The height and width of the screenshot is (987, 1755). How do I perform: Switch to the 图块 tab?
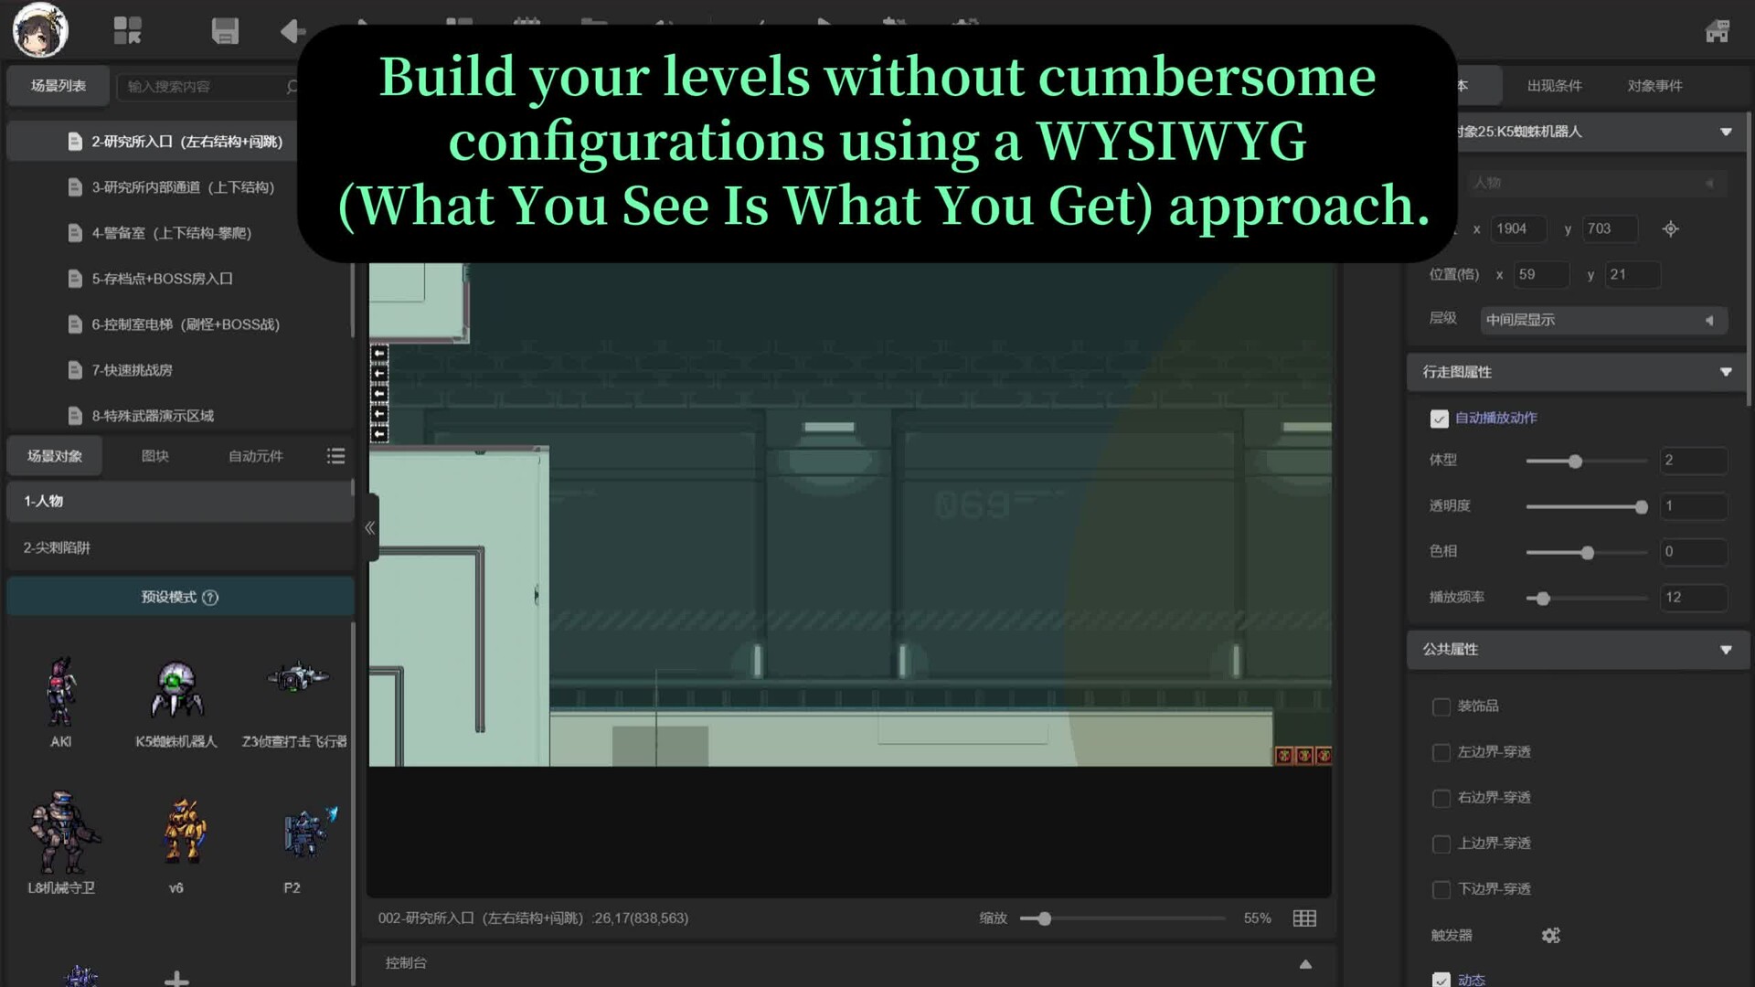155,456
